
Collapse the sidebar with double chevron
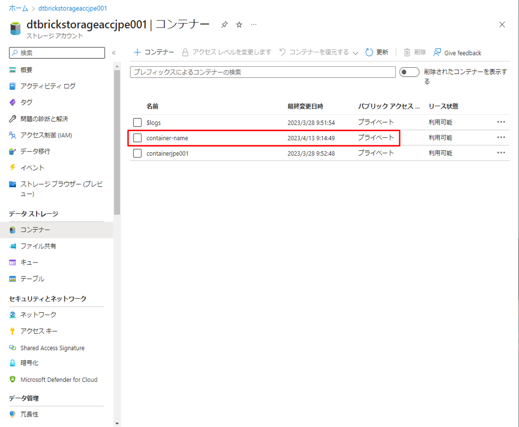114,53
